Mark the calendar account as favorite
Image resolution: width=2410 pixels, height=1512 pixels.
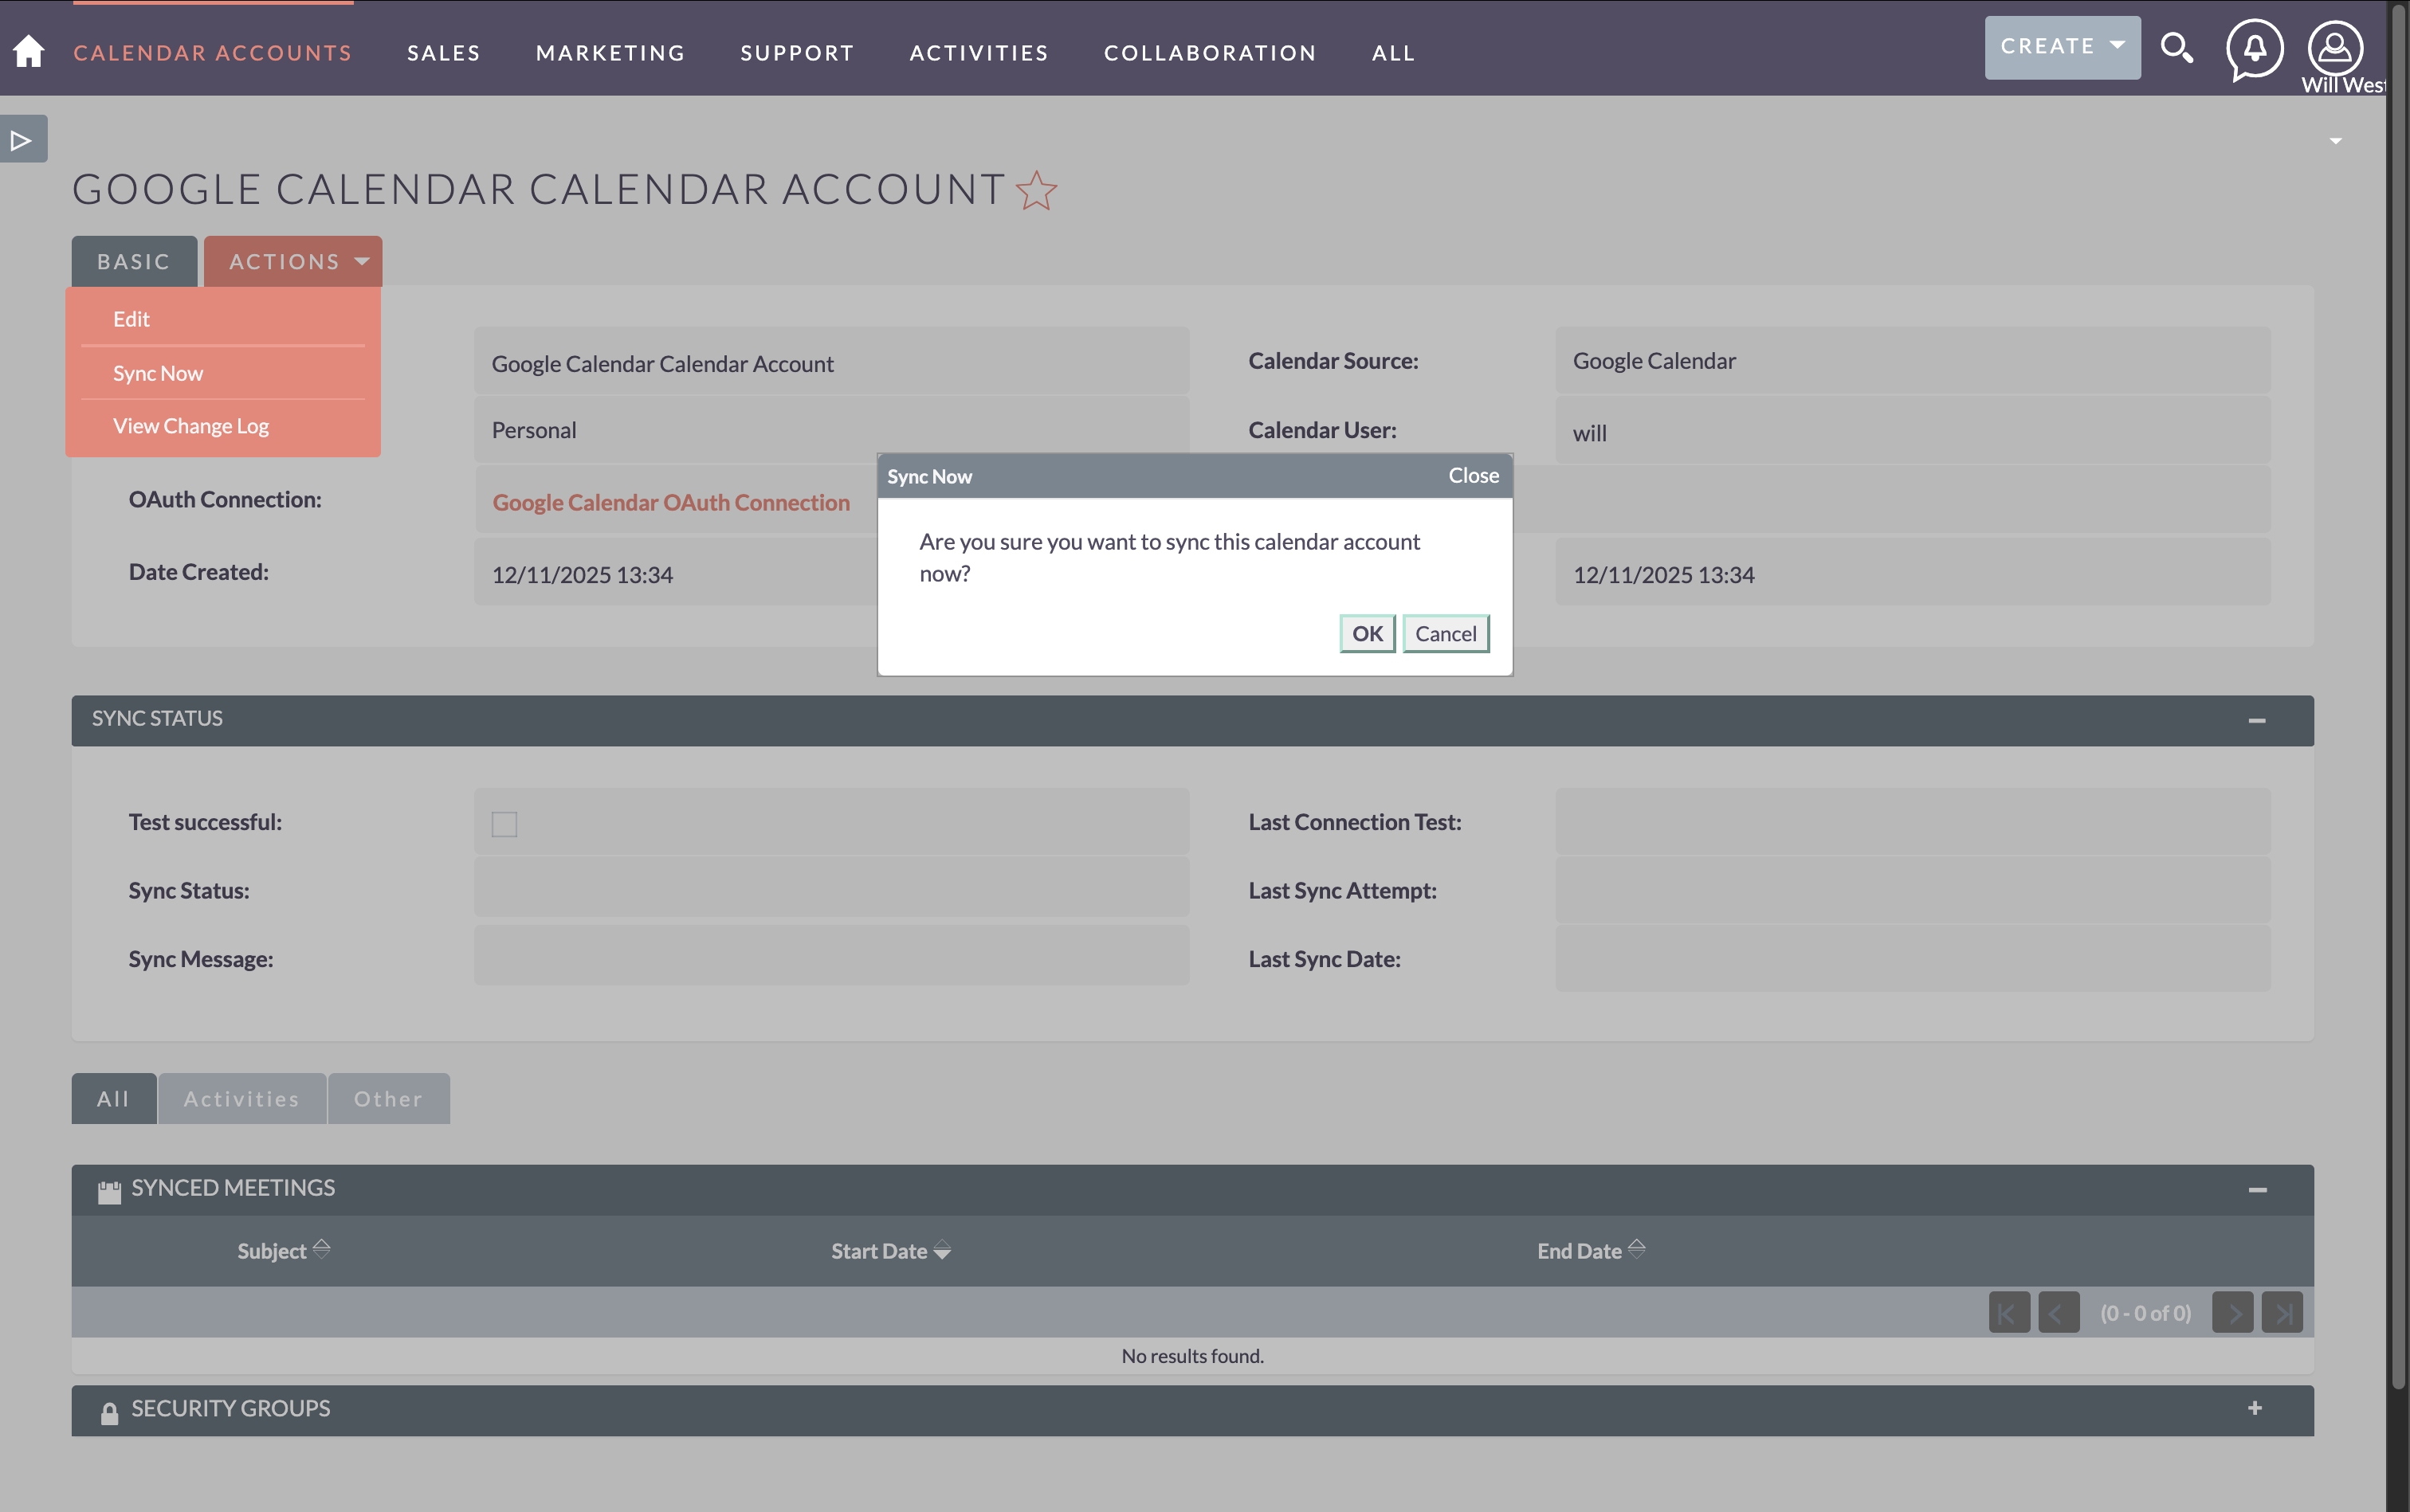[x=1035, y=190]
